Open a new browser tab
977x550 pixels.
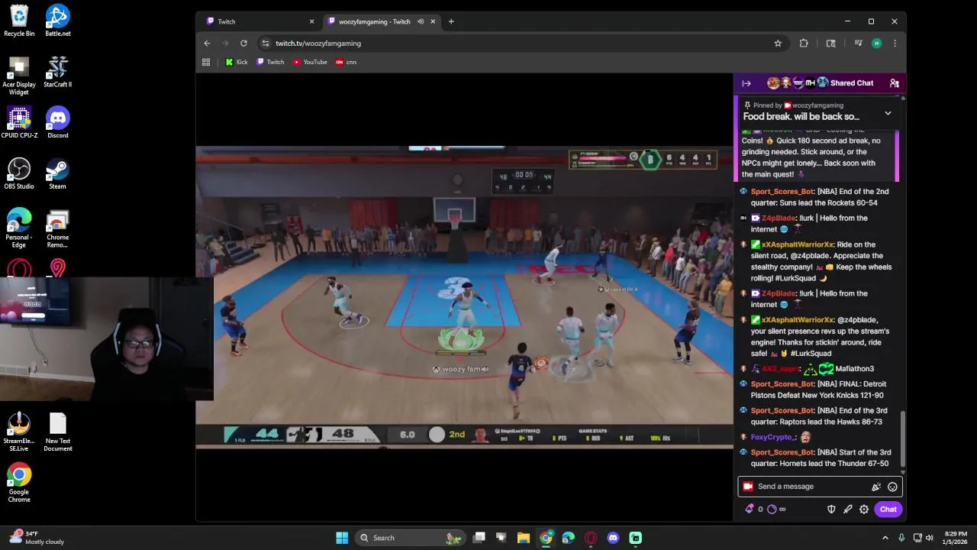pos(451,21)
